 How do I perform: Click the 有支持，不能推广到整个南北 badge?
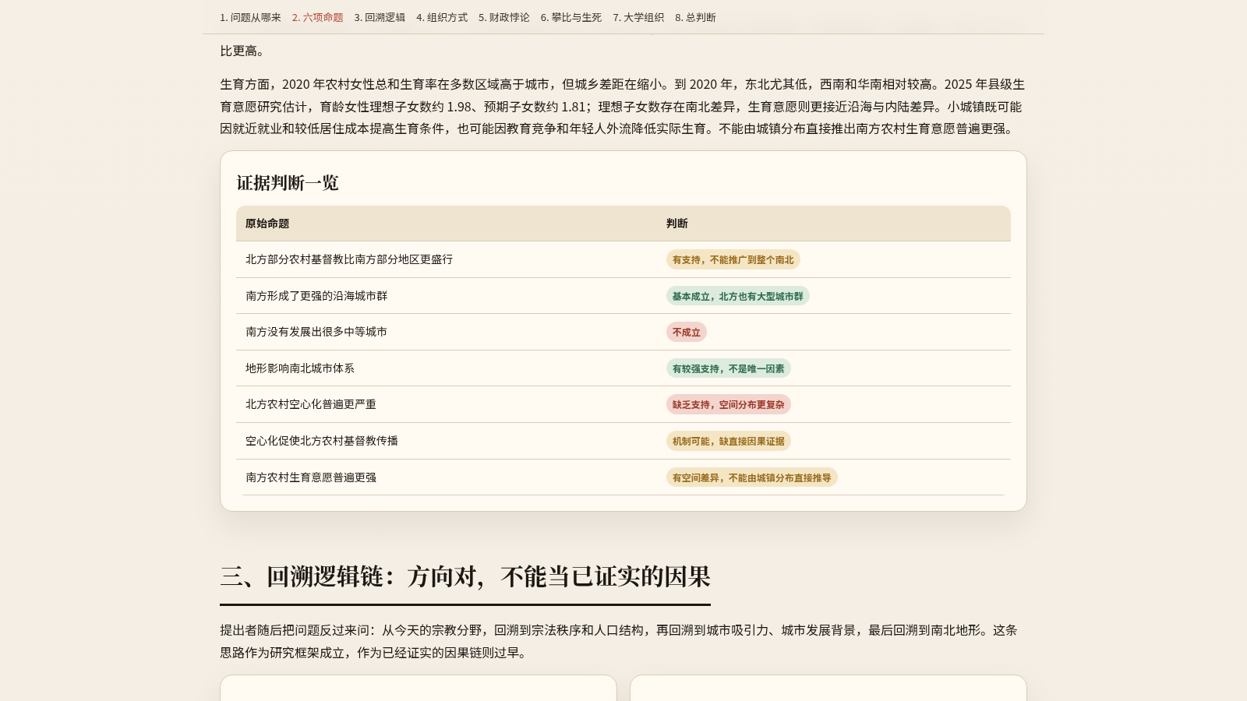click(733, 259)
